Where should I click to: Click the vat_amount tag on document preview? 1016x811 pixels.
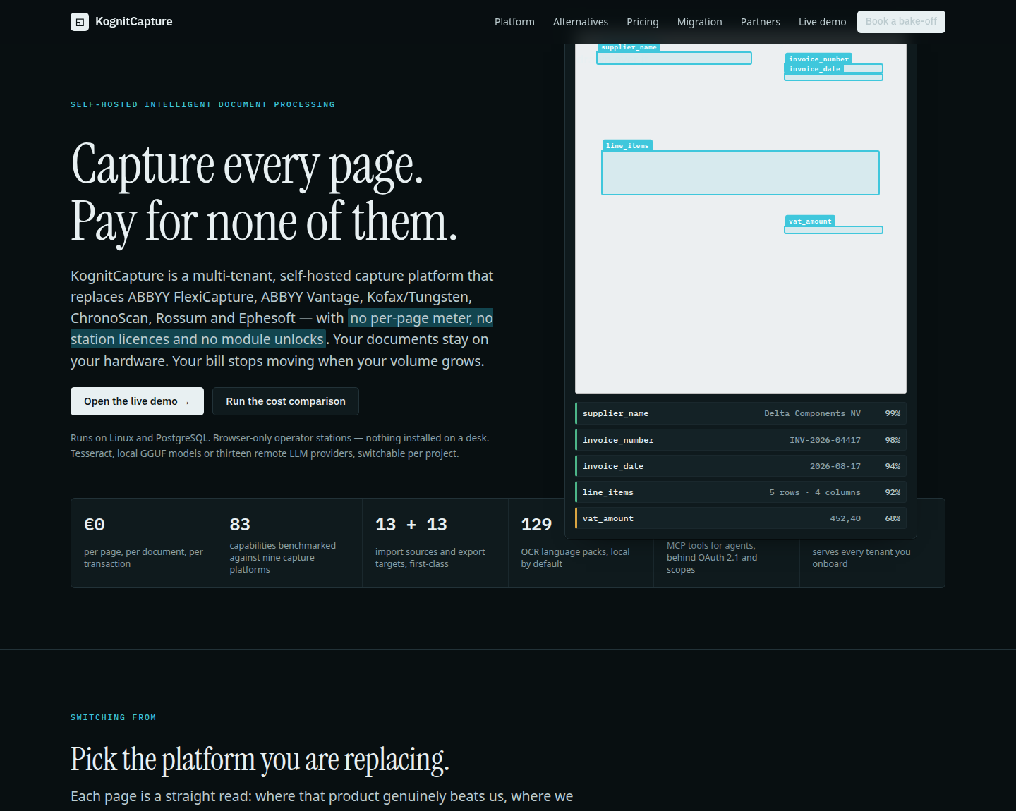[810, 221]
